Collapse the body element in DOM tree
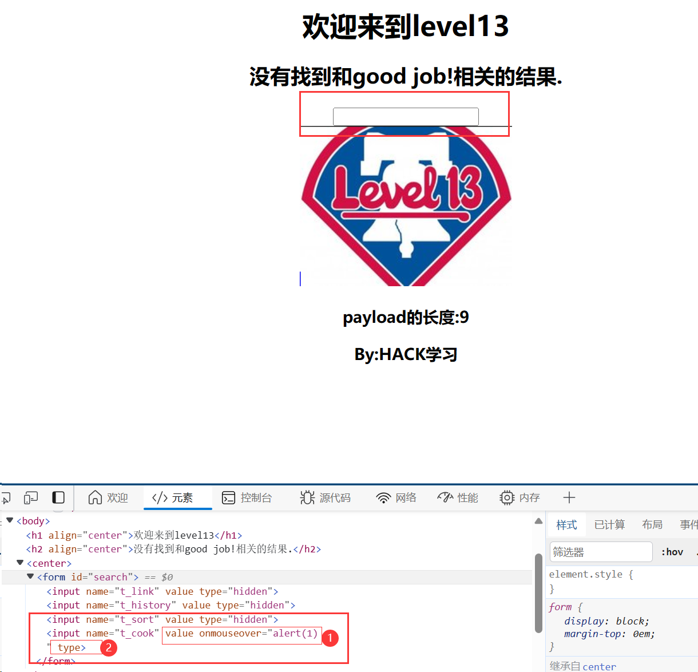The height and width of the screenshot is (672, 698). pyautogui.click(x=9, y=520)
